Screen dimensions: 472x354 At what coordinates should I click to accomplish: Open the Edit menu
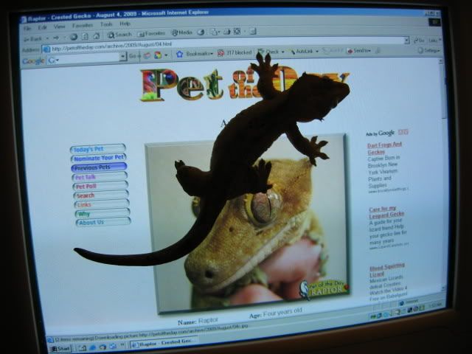click(42, 27)
